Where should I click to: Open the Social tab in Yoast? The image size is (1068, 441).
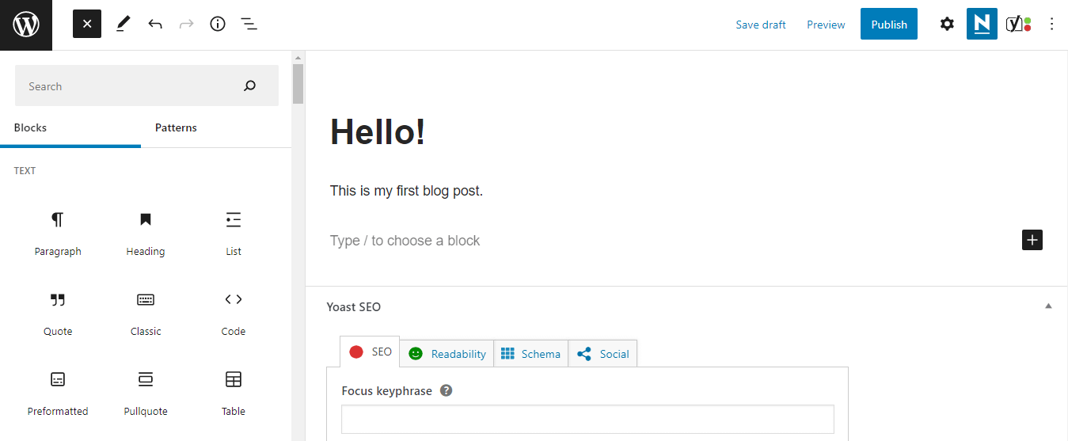tap(602, 354)
